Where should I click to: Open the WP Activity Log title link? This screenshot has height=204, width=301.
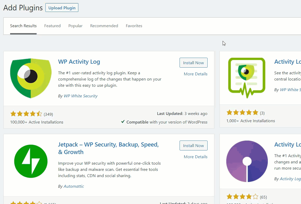coord(79,62)
